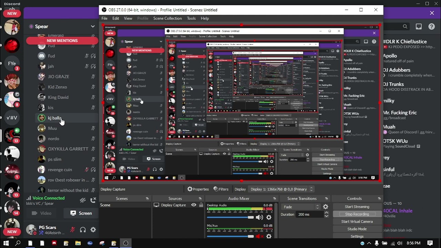441x248 pixels.
Task: Adjust Desktop Audio volume slider
Action: 230,217
